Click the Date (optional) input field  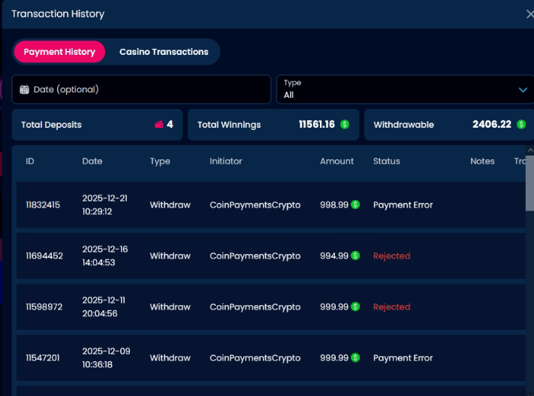click(x=143, y=89)
